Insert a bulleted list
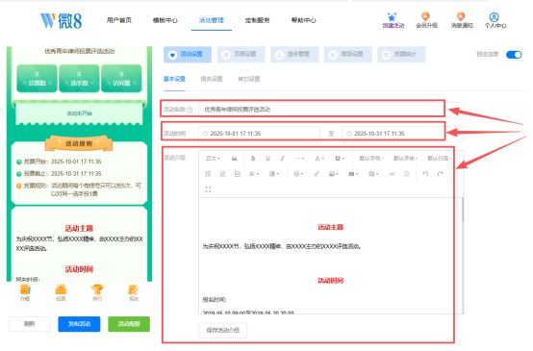 click(x=208, y=174)
